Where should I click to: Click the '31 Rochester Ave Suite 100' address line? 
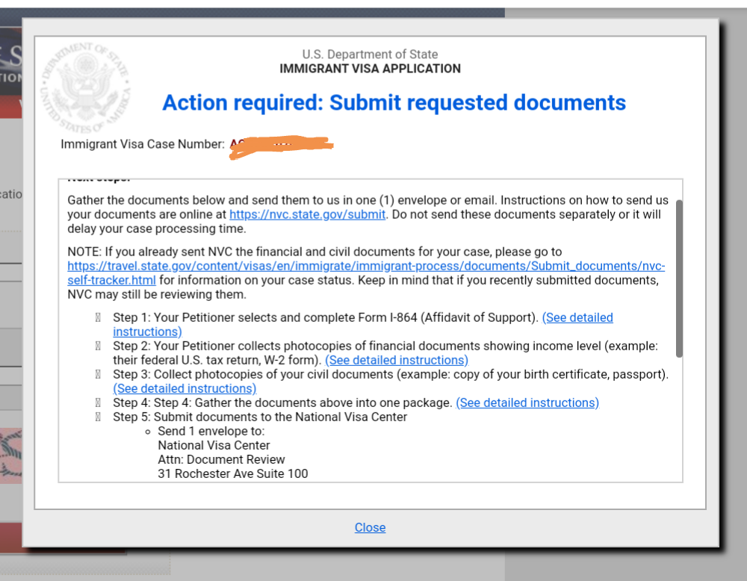coord(233,474)
